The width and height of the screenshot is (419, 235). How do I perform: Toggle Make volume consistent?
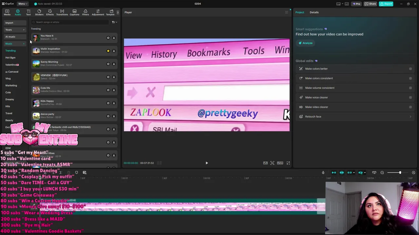pos(410,88)
